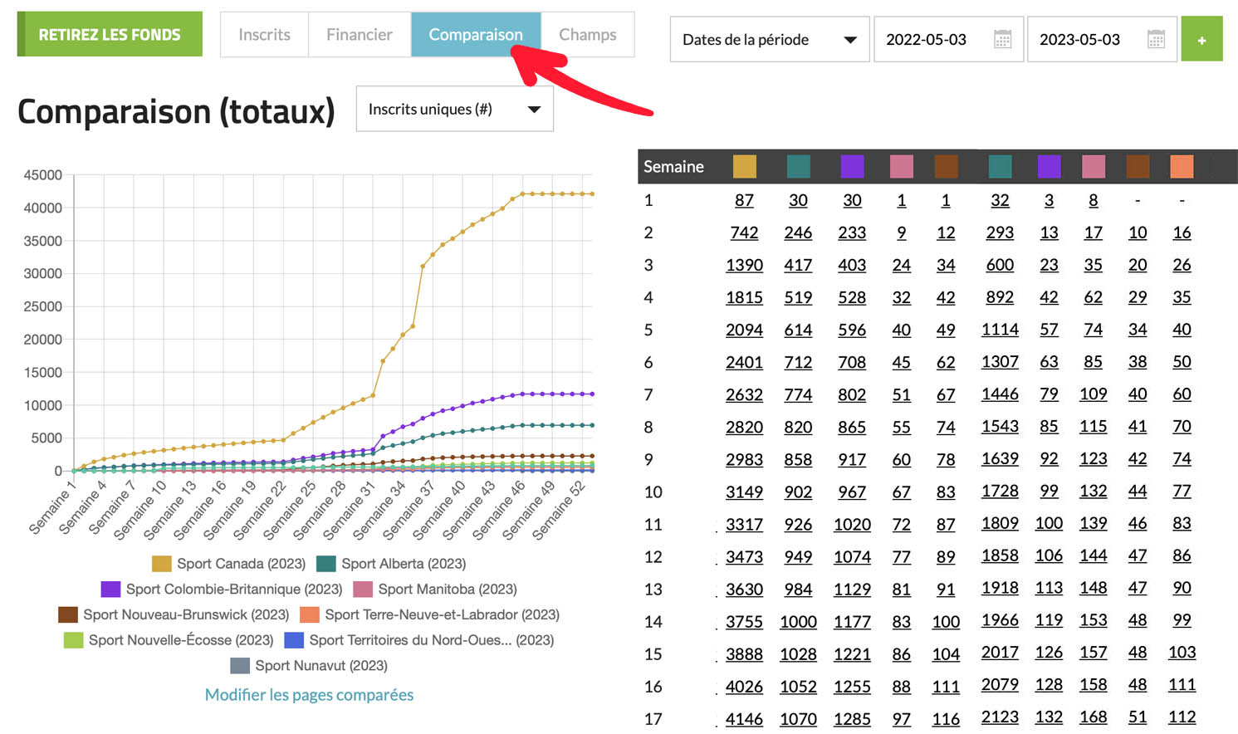The height and width of the screenshot is (734, 1238).
Task: Open the calendar picker for end date 2023-05-03
Action: click(1156, 39)
